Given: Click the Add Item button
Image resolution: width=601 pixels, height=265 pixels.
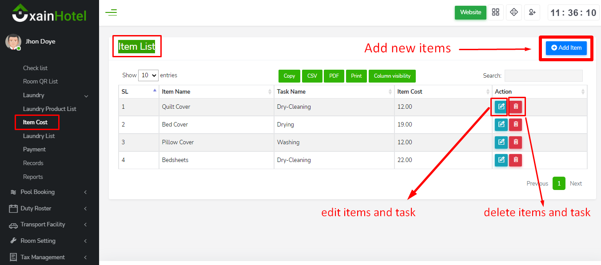Looking at the screenshot, I should pyautogui.click(x=566, y=48).
